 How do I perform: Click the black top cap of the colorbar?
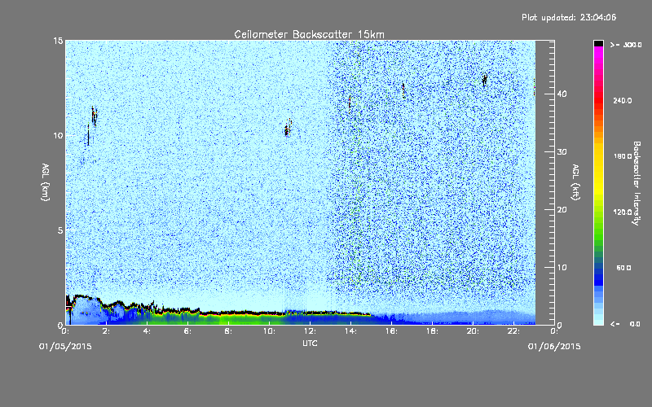tap(598, 43)
